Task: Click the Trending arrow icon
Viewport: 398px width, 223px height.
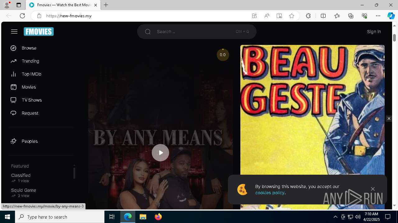Action: point(13,61)
